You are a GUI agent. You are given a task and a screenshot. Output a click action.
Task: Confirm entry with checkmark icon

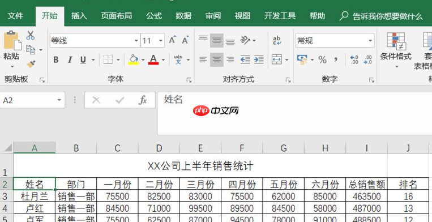(120, 100)
